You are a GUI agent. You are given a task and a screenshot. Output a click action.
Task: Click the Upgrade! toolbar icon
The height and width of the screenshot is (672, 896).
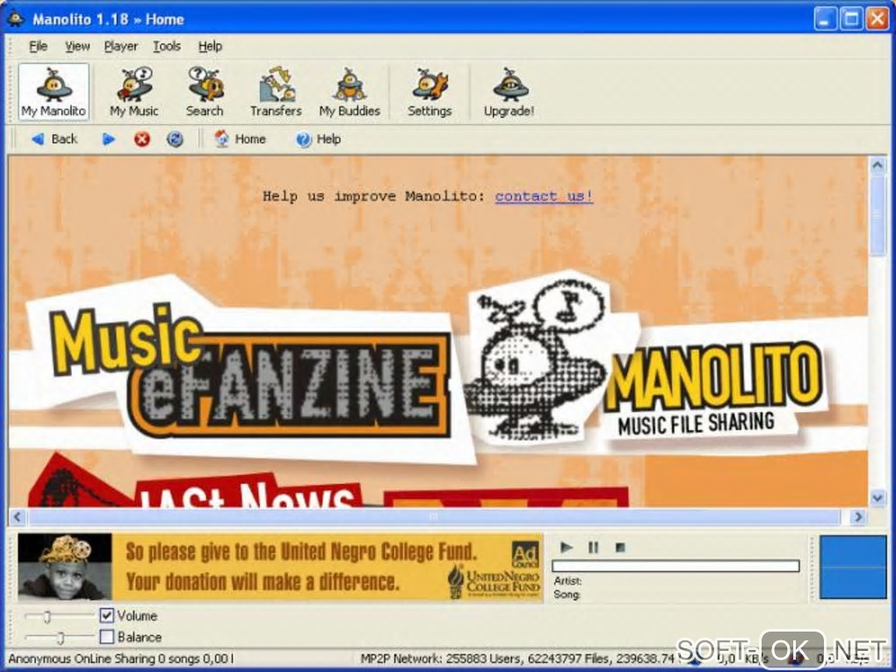tap(509, 91)
